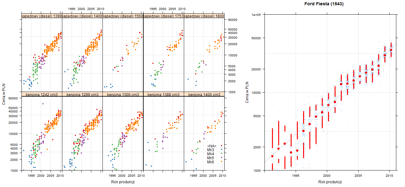Click the 2010 year tick in Ford Fiesta plot
Image resolution: width=405 pixels, height=187 pixels.
(x=390, y=176)
